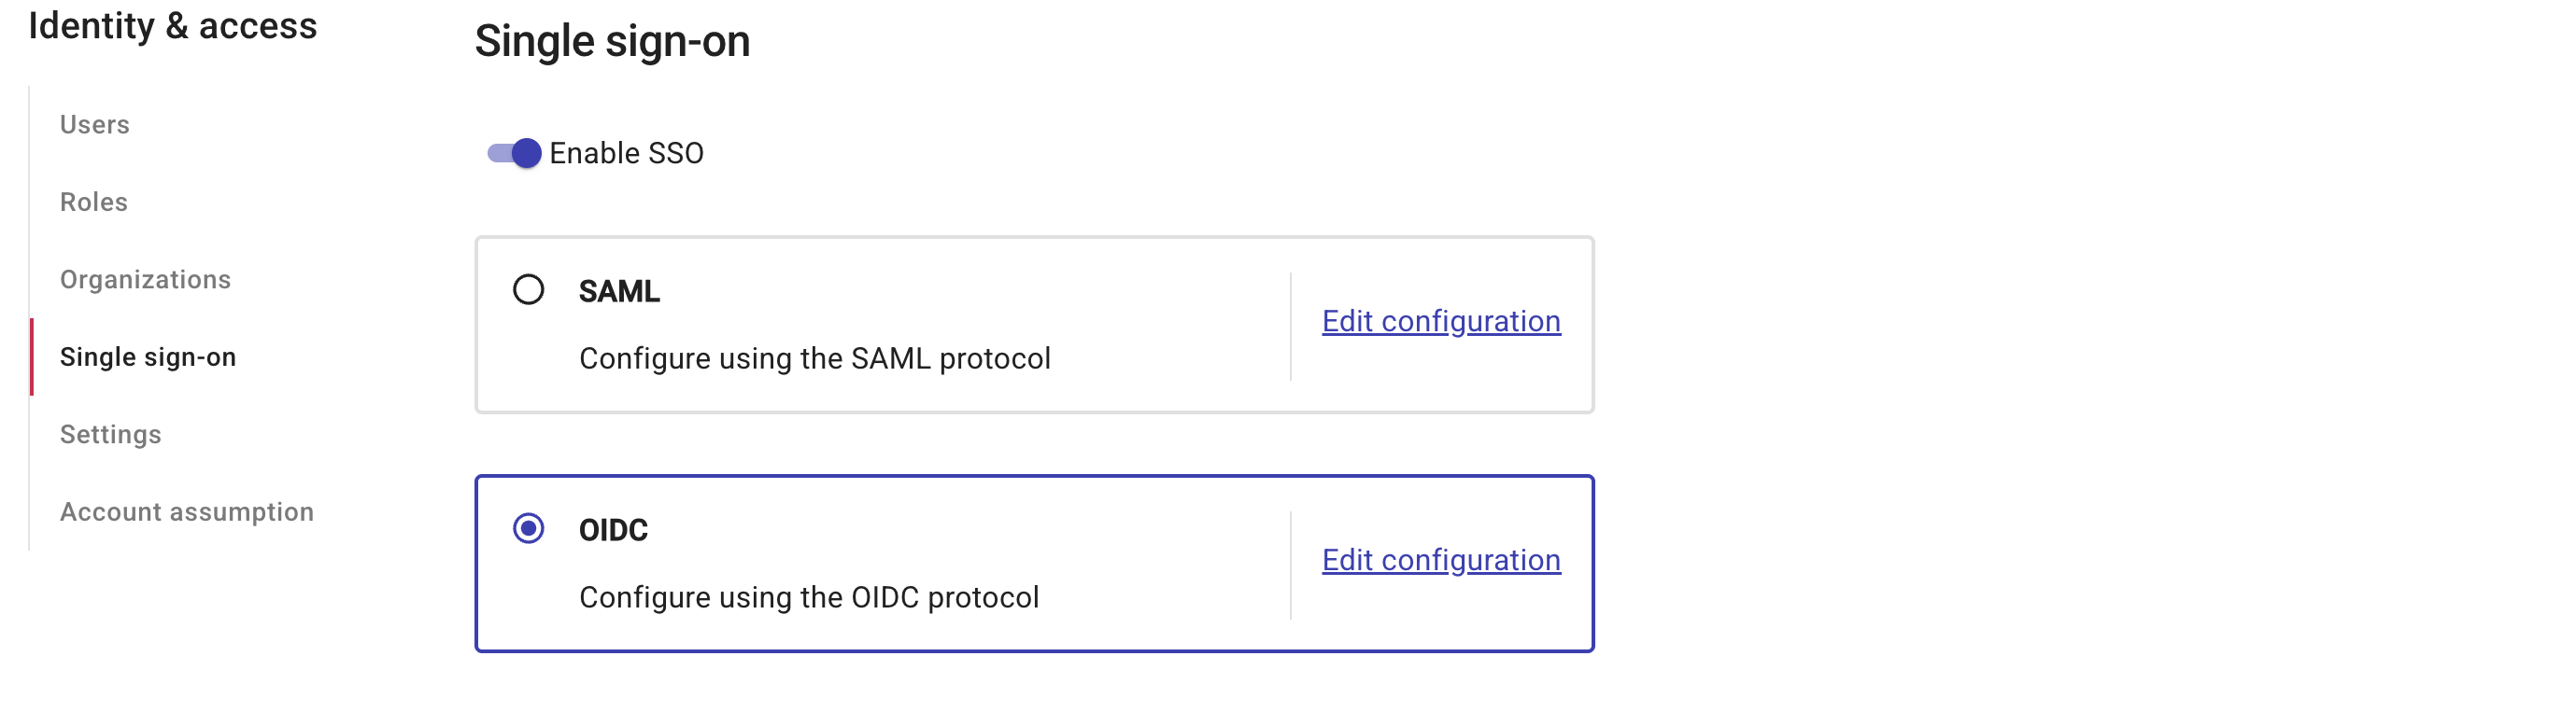Click the Single sign-on page title
2576x726 pixels.
(x=612, y=42)
